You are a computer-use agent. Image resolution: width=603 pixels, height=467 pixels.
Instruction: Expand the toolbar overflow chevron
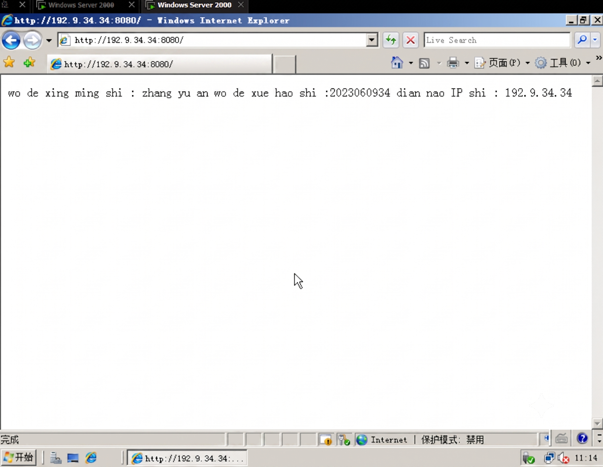[x=599, y=58]
